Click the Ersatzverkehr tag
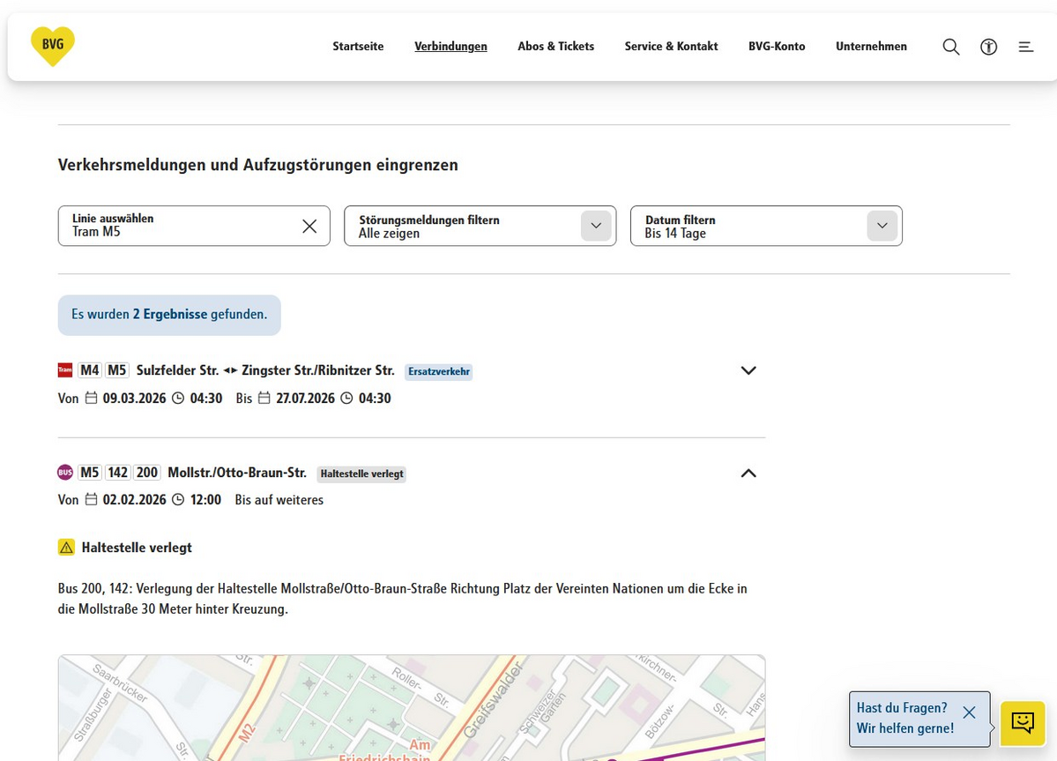 pyautogui.click(x=439, y=371)
